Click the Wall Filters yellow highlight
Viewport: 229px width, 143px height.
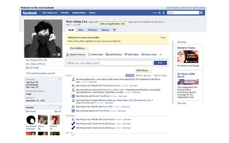(143, 70)
